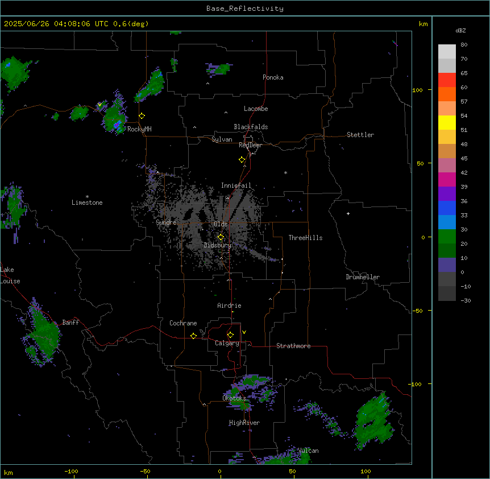The width and height of the screenshot is (490, 479).
Task: Click the 45 value in dBZ legend
Action: [x=464, y=159]
